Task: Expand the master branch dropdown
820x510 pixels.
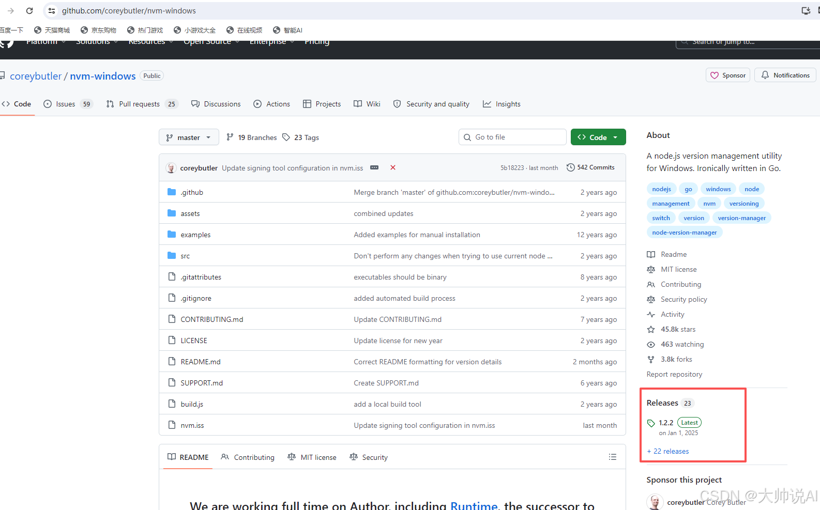Action: click(x=189, y=137)
